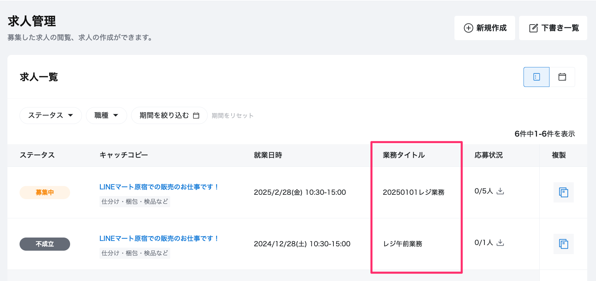Expand the 職種 filter dropdown

coord(106,116)
